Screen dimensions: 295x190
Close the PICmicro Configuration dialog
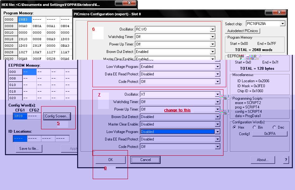coord(279,12)
